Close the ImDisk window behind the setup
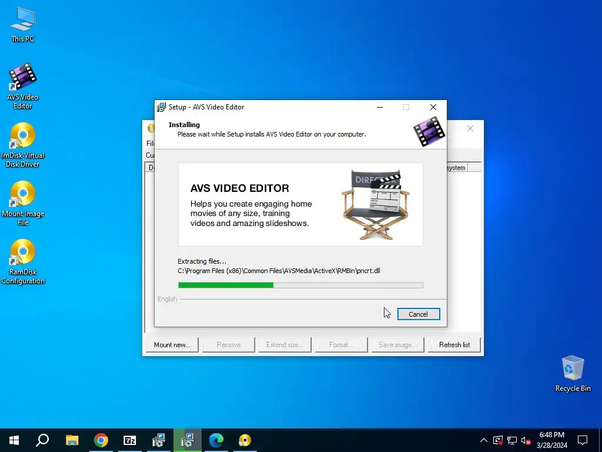This screenshot has width=602, height=452. coord(470,128)
